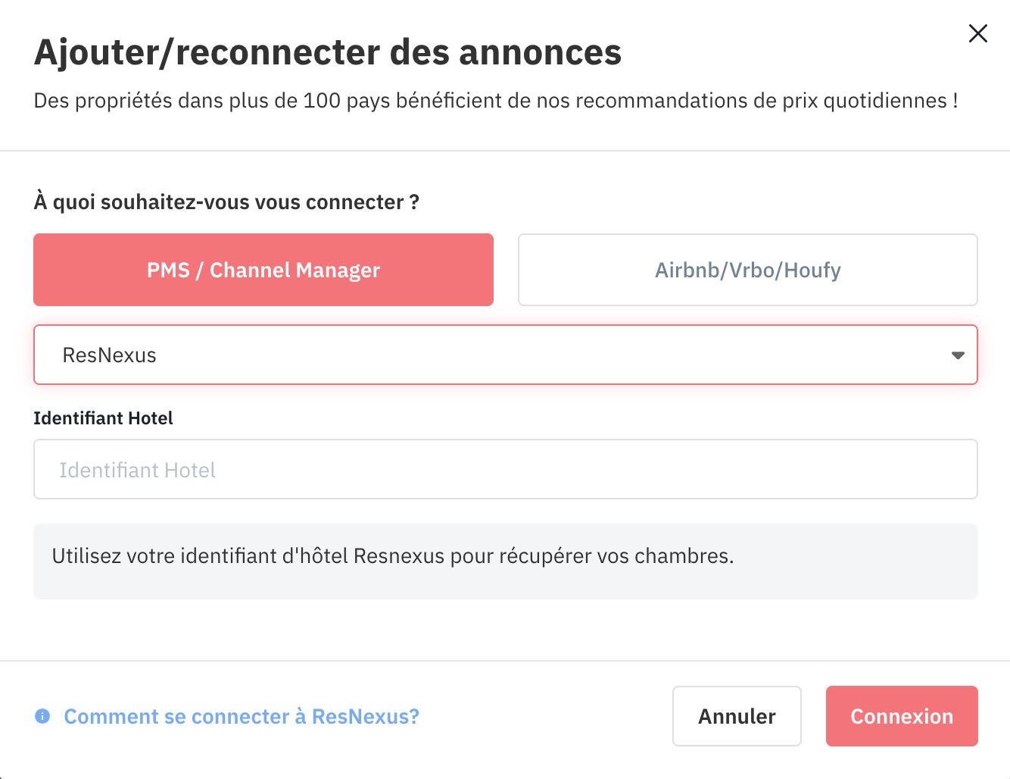Click the Connexion button
Screen dimensions: 1010x779
[x=902, y=716]
